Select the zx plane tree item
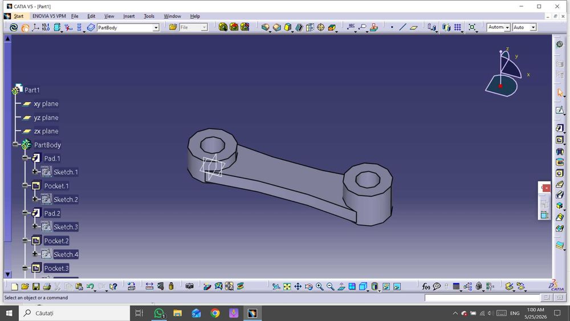570x321 pixels. pyautogui.click(x=46, y=131)
